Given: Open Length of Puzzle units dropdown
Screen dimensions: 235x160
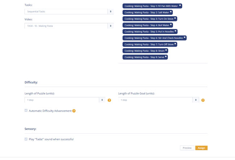Looking at the screenshot, I should pos(65,100).
